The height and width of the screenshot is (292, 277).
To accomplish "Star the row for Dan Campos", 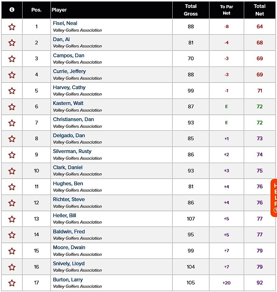I will (12, 59).
